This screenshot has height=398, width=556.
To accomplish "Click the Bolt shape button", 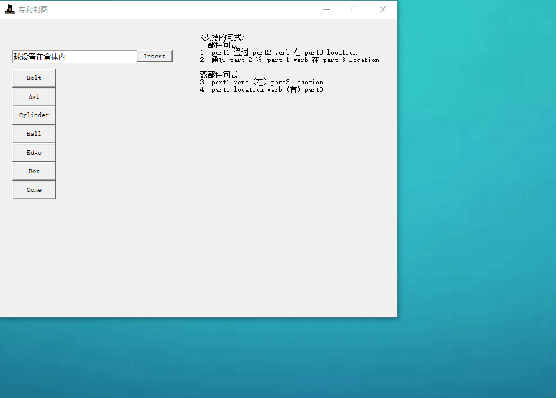I will [34, 78].
